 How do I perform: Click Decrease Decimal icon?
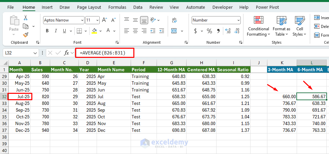pos(237,31)
